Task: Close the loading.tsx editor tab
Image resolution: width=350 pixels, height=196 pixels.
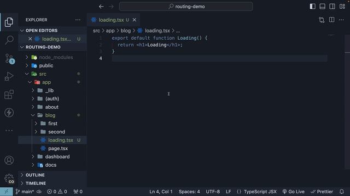Action: [135, 20]
